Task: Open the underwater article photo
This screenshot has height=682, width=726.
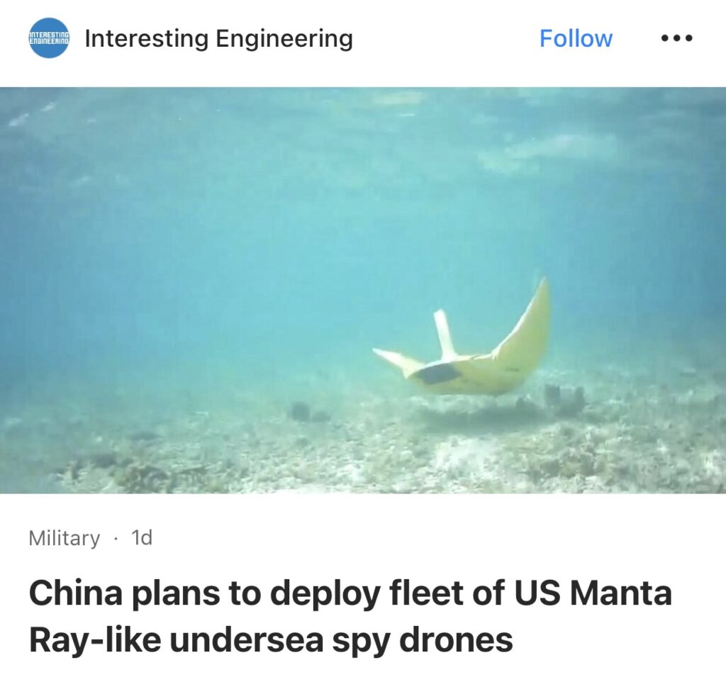Action: coord(363,290)
